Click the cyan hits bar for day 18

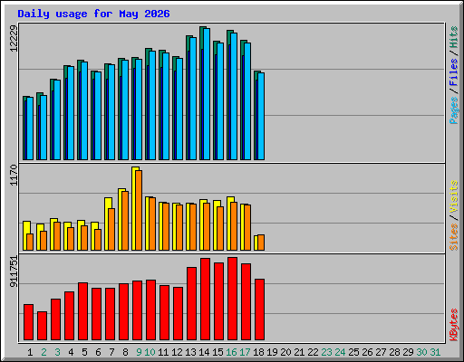pyautogui.click(x=261, y=116)
